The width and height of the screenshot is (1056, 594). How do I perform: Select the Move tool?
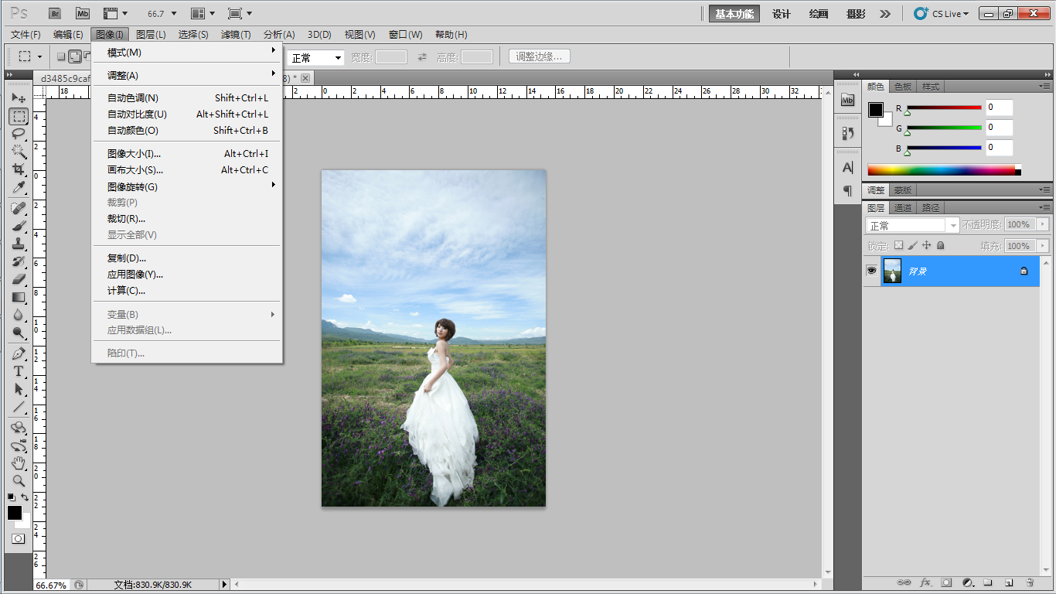(x=19, y=98)
